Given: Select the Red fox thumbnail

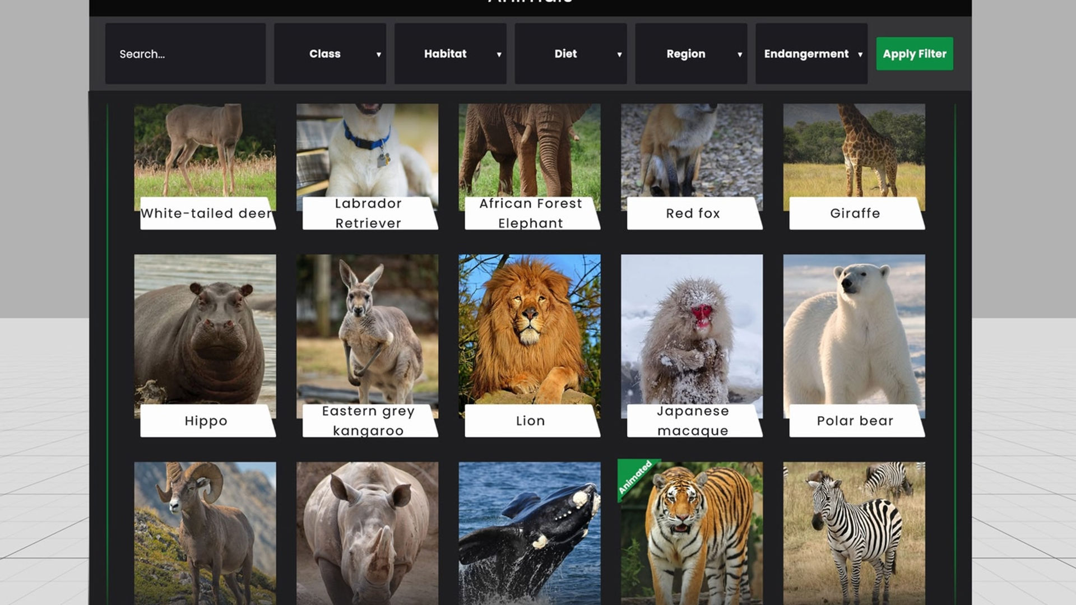Looking at the screenshot, I should point(692,166).
